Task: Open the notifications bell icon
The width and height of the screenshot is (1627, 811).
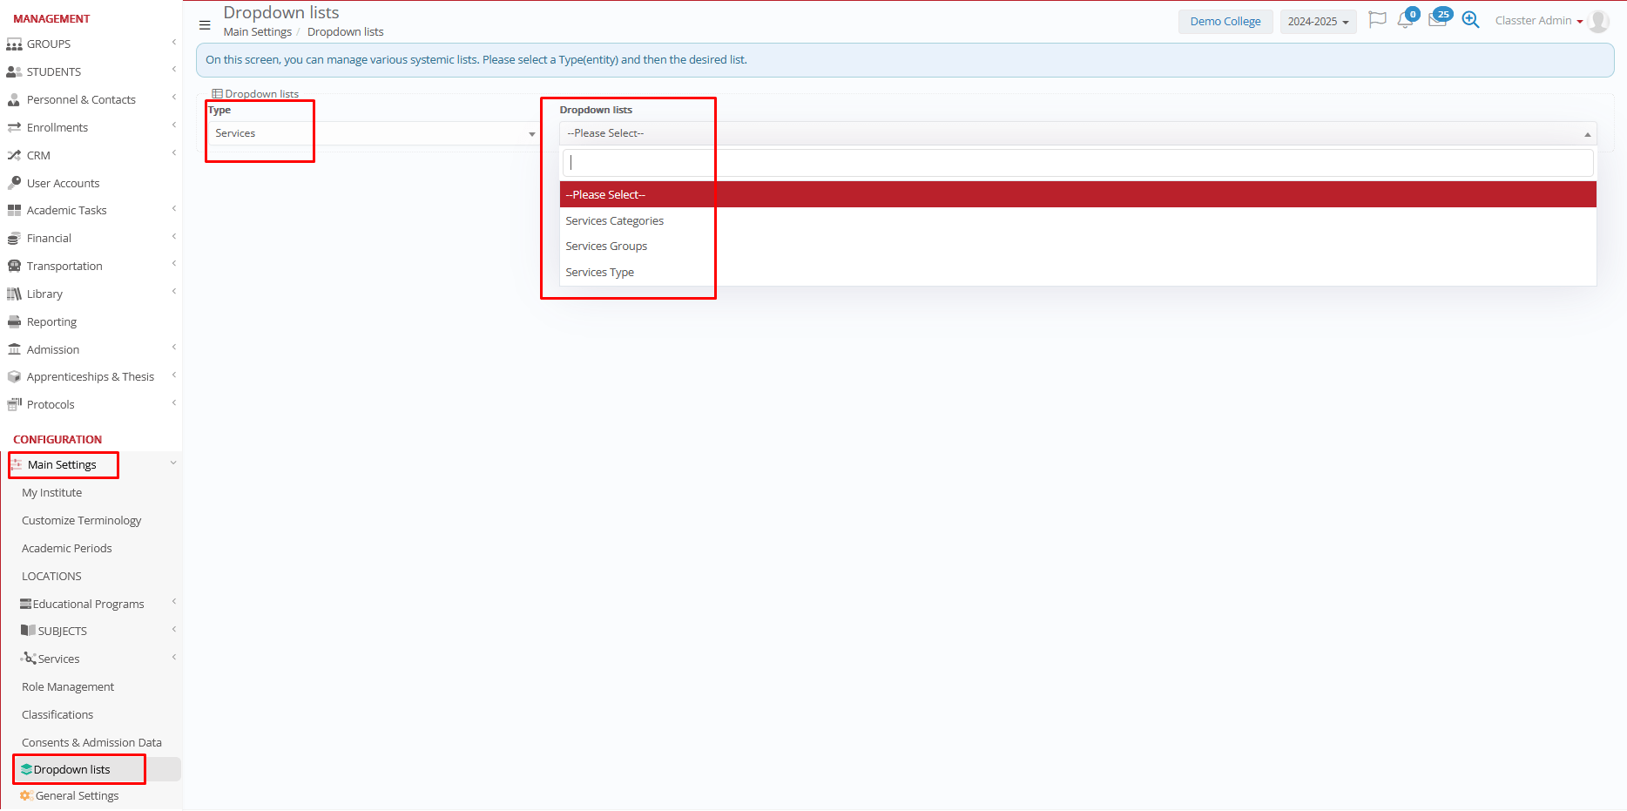Action: 1405,20
